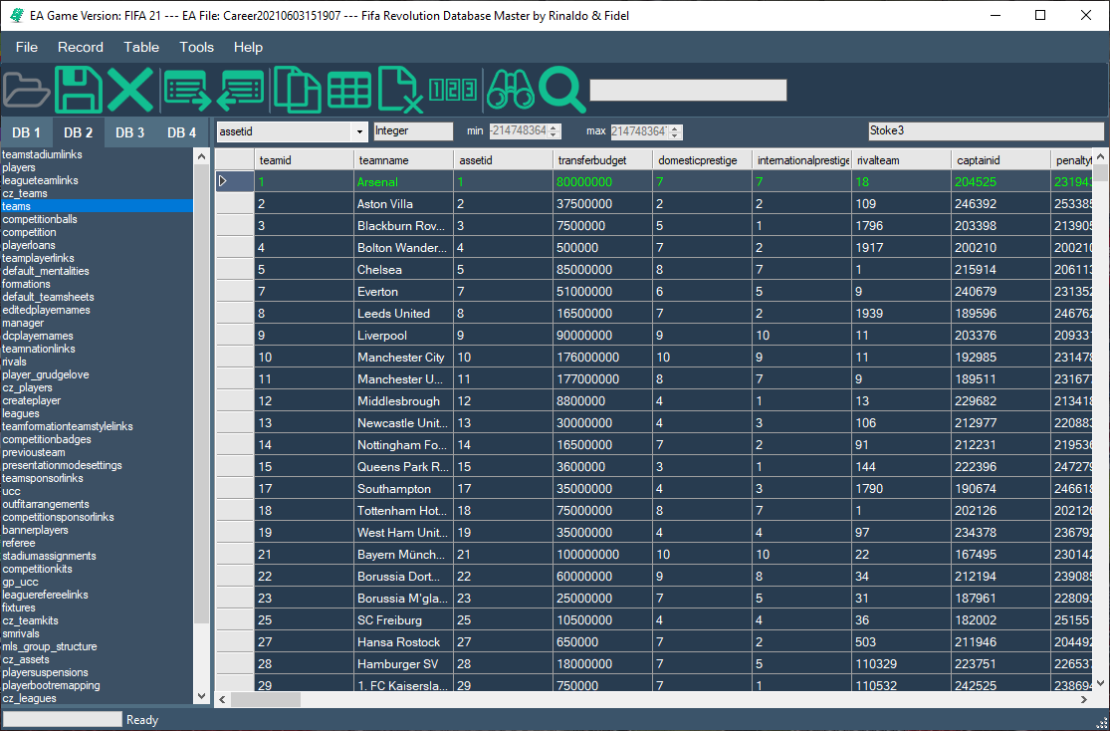The width and height of the screenshot is (1110, 731).
Task: Open the Table menu
Action: coord(141,47)
